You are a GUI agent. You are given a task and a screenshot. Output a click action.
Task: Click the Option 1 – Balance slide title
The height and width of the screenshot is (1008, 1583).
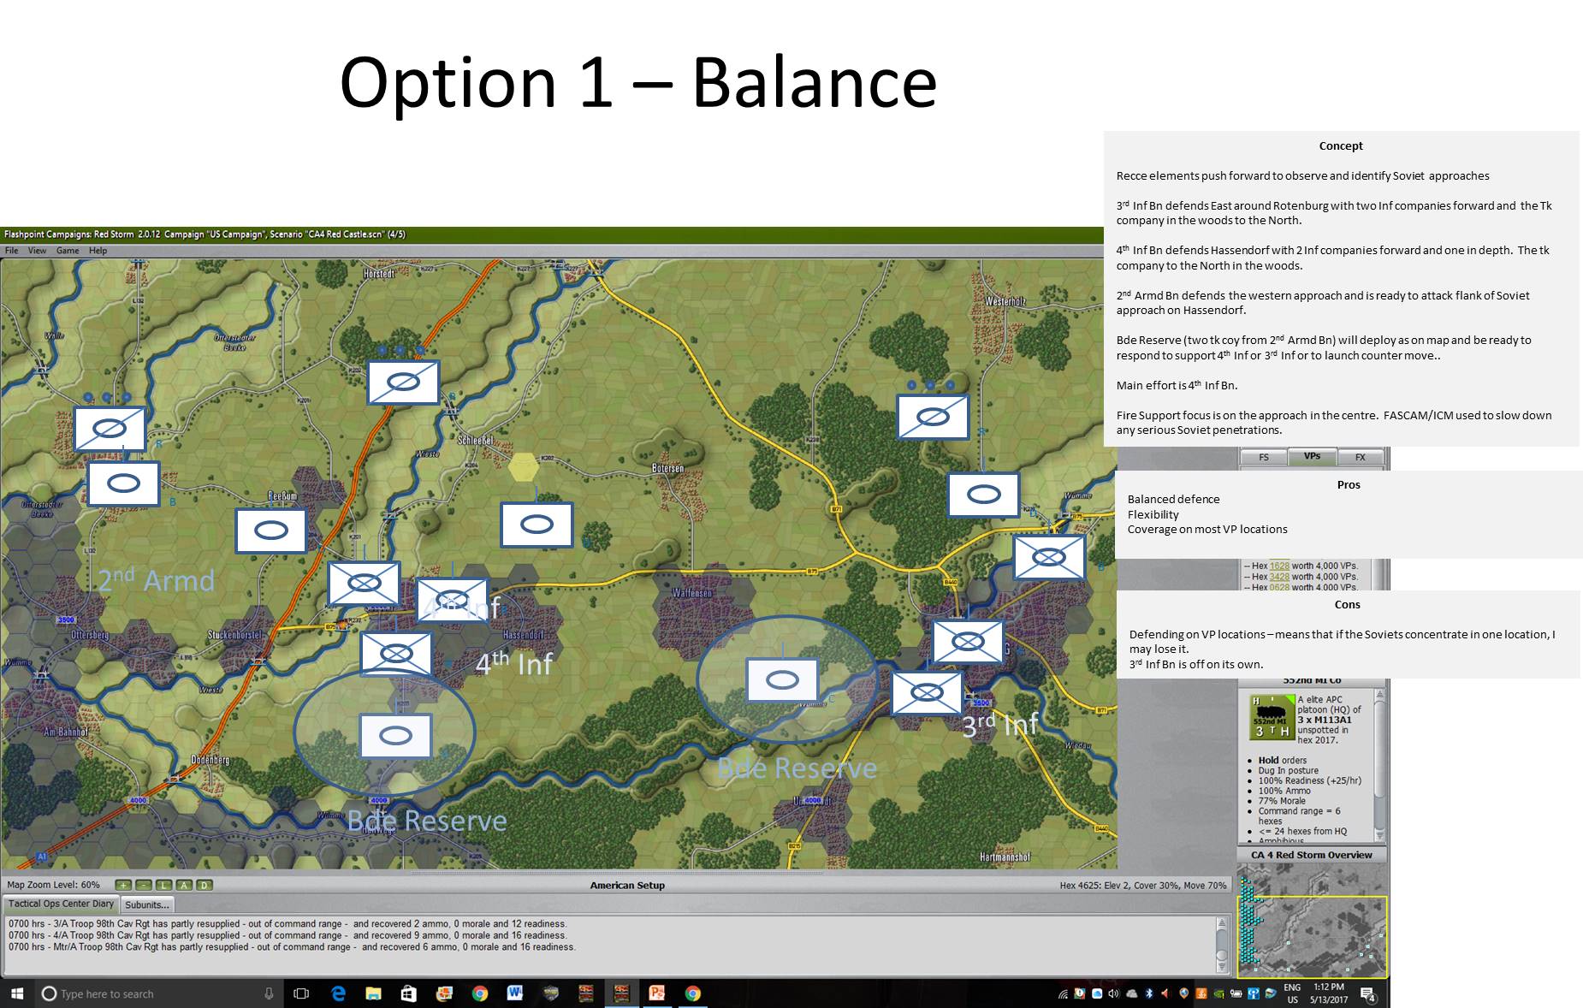coord(638,83)
